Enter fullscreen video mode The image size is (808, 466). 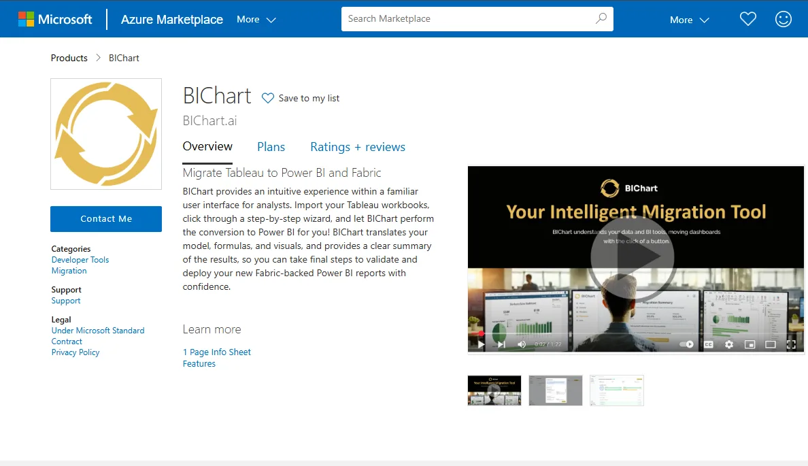[x=791, y=344]
